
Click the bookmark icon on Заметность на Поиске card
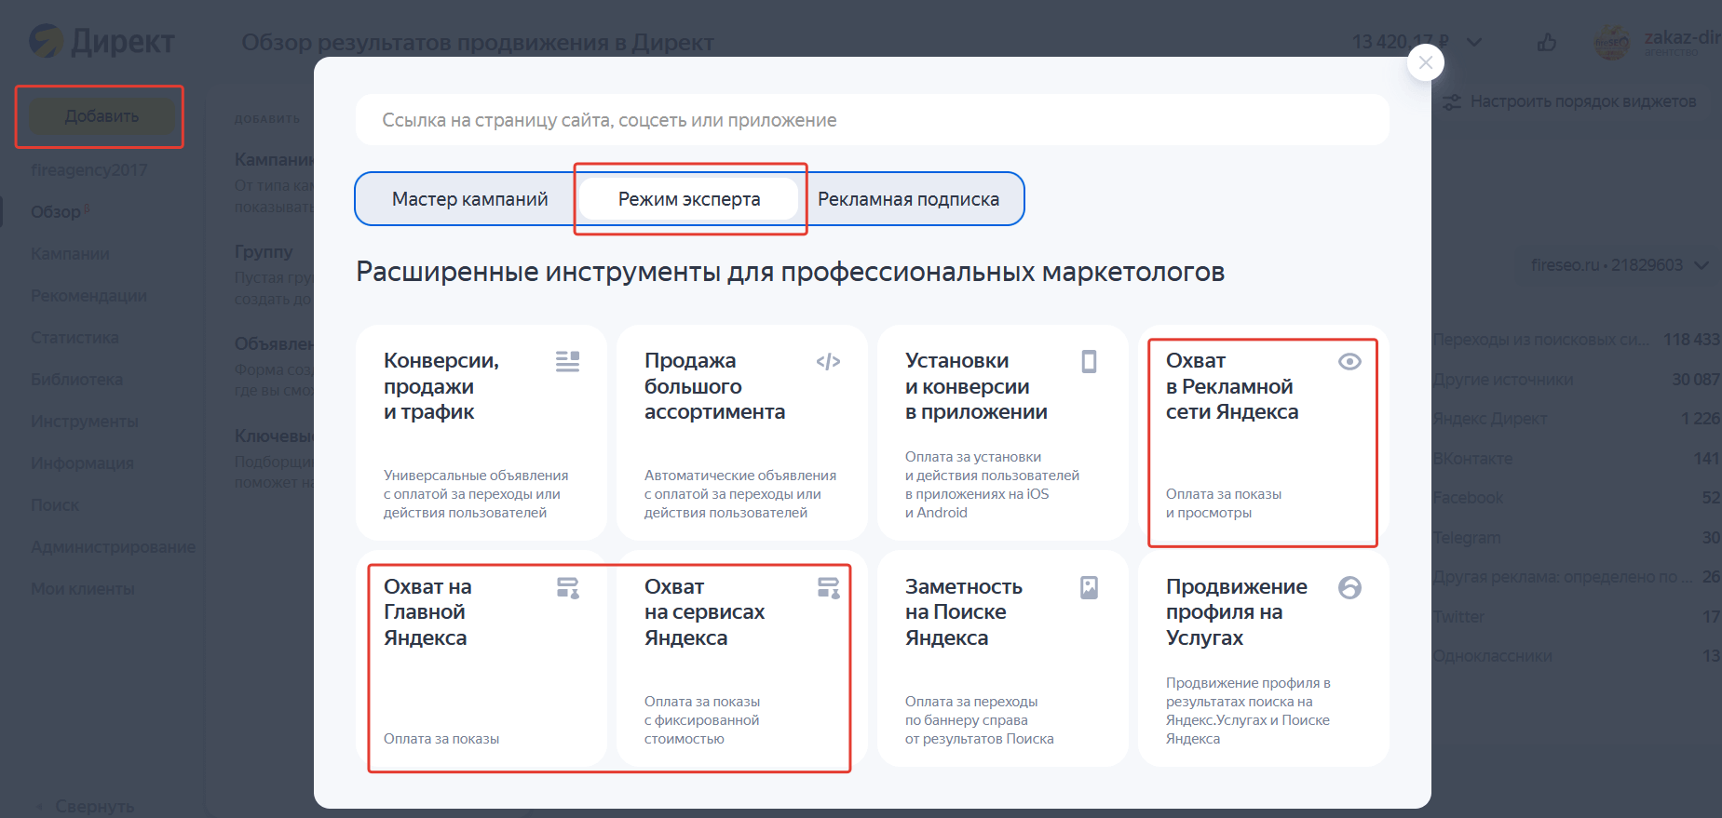click(x=1089, y=587)
